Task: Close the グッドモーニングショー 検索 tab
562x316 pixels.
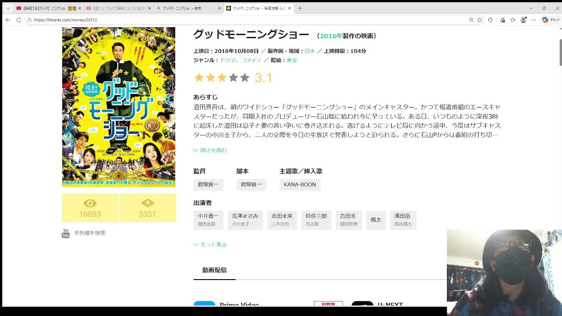Action: coord(219,8)
